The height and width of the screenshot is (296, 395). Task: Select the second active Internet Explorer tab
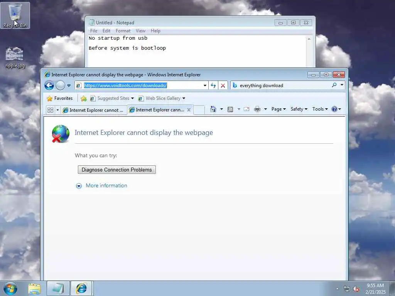(x=157, y=110)
